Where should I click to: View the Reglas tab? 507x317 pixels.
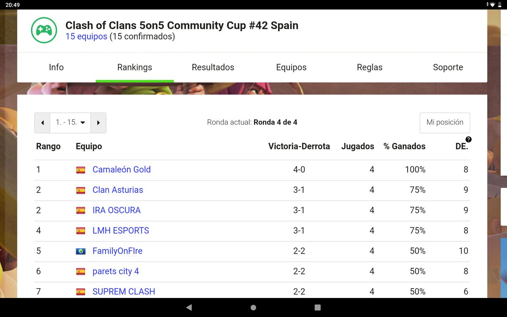click(x=369, y=67)
